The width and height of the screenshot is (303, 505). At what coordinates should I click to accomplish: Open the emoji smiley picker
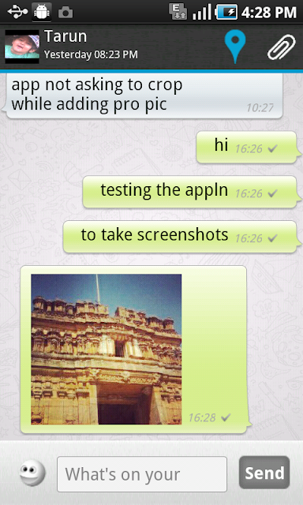[x=32, y=473]
